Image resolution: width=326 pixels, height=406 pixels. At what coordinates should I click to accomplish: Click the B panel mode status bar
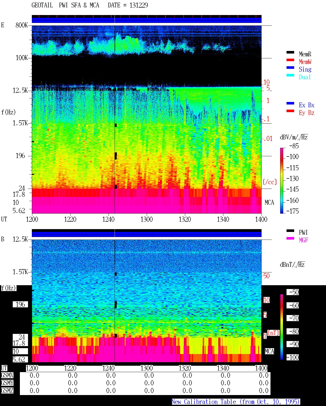146,233
